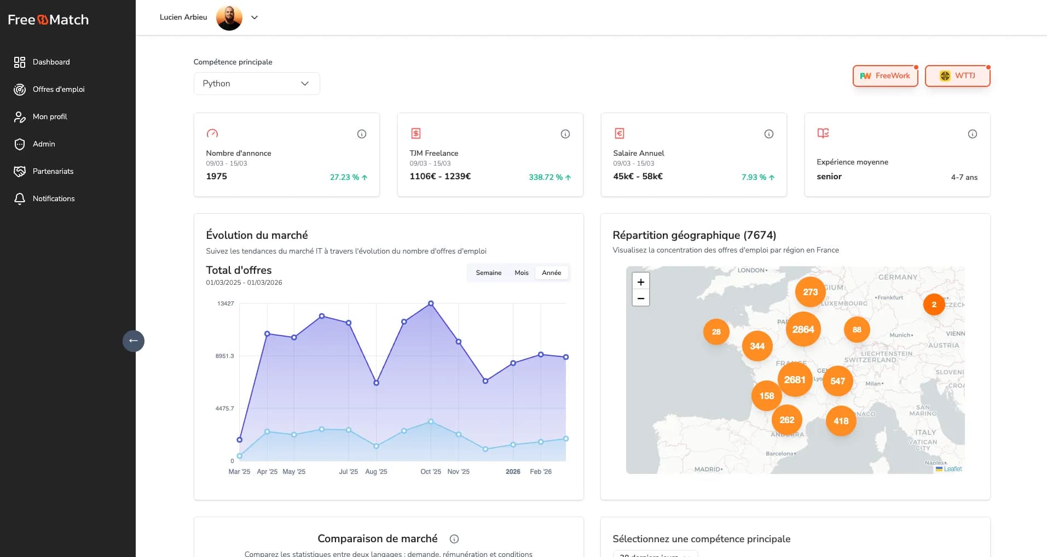Go to Partenariats page
The height and width of the screenshot is (557, 1047).
tap(53, 171)
